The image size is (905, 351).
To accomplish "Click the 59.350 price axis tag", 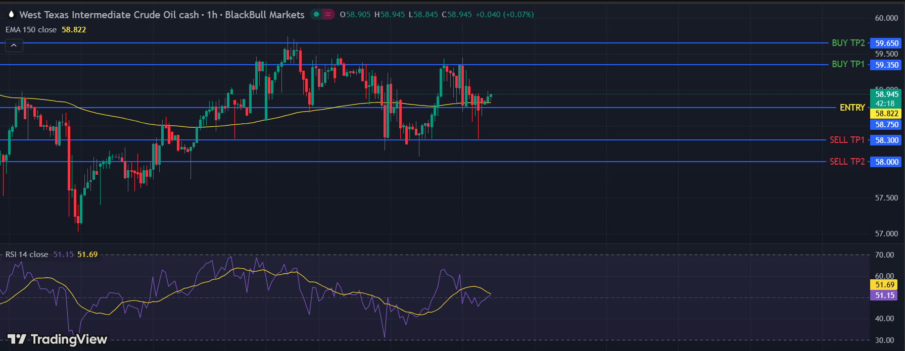I will pyautogui.click(x=886, y=65).
